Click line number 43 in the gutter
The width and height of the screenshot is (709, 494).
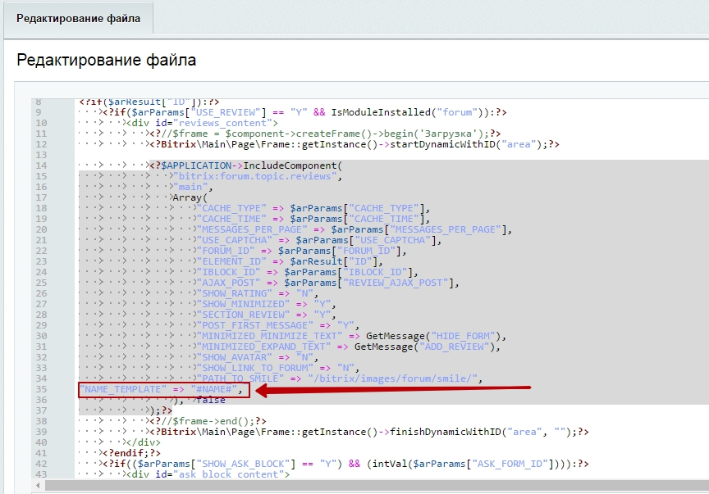coord(41,474)
